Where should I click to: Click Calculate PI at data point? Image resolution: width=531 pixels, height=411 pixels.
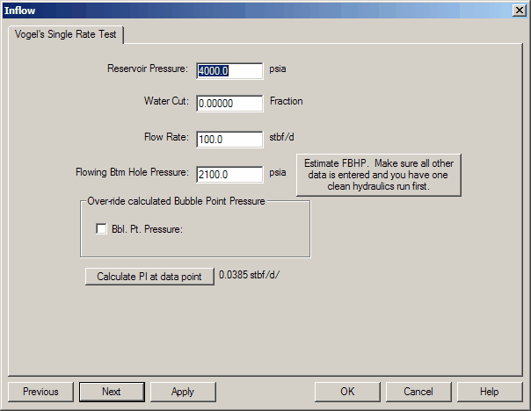tap(149, 277)
